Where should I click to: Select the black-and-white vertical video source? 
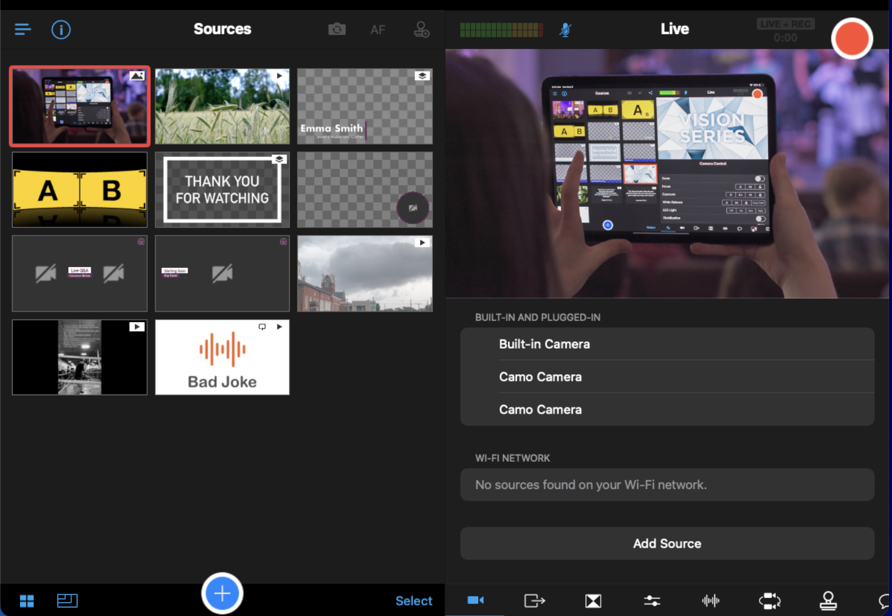[x=80, y=357]
